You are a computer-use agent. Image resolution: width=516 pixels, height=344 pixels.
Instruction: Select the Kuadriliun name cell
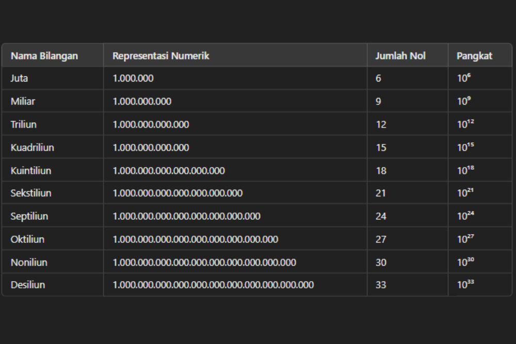pos(32,148)
